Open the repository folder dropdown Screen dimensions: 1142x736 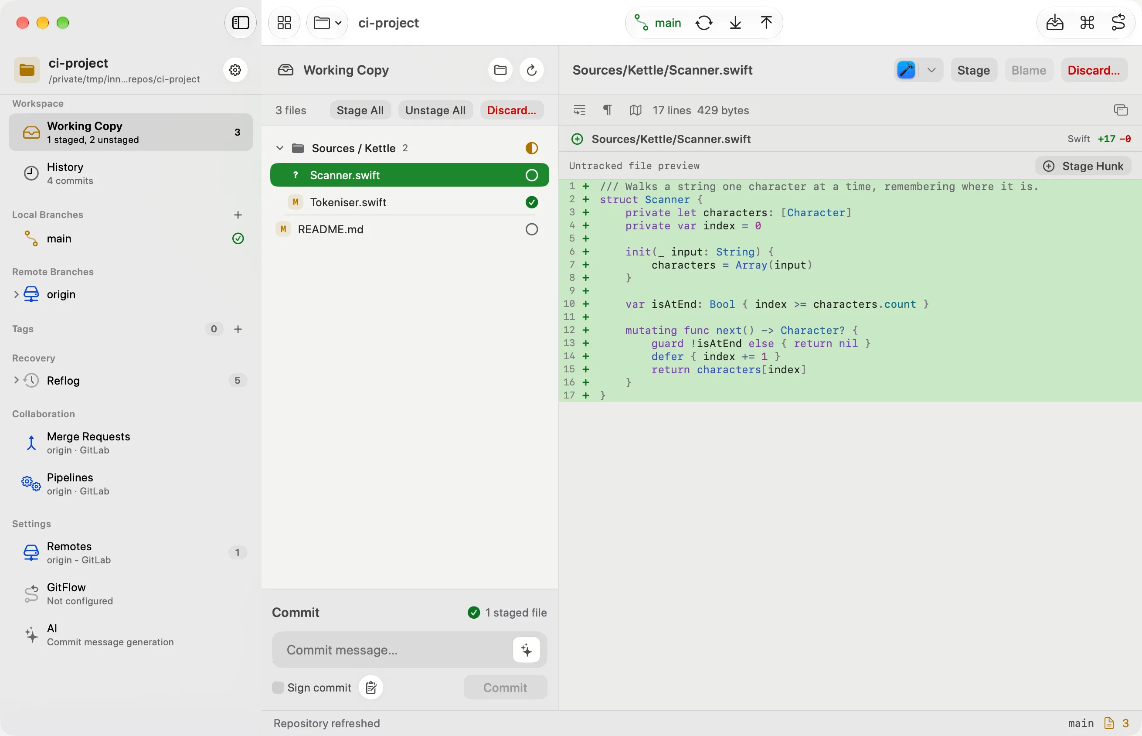[x=327, y=23]
